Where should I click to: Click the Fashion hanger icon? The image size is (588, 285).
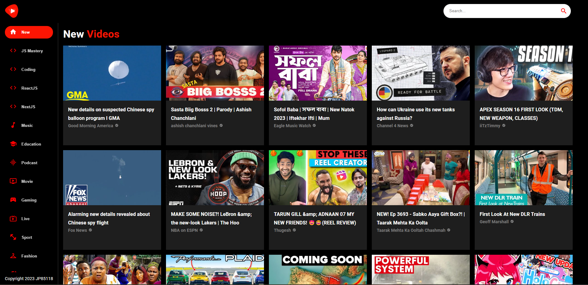click(x=13, y=256)
